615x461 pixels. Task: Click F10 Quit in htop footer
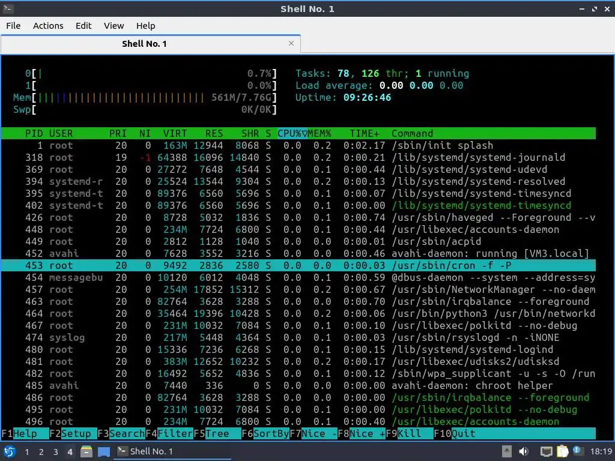455,433
